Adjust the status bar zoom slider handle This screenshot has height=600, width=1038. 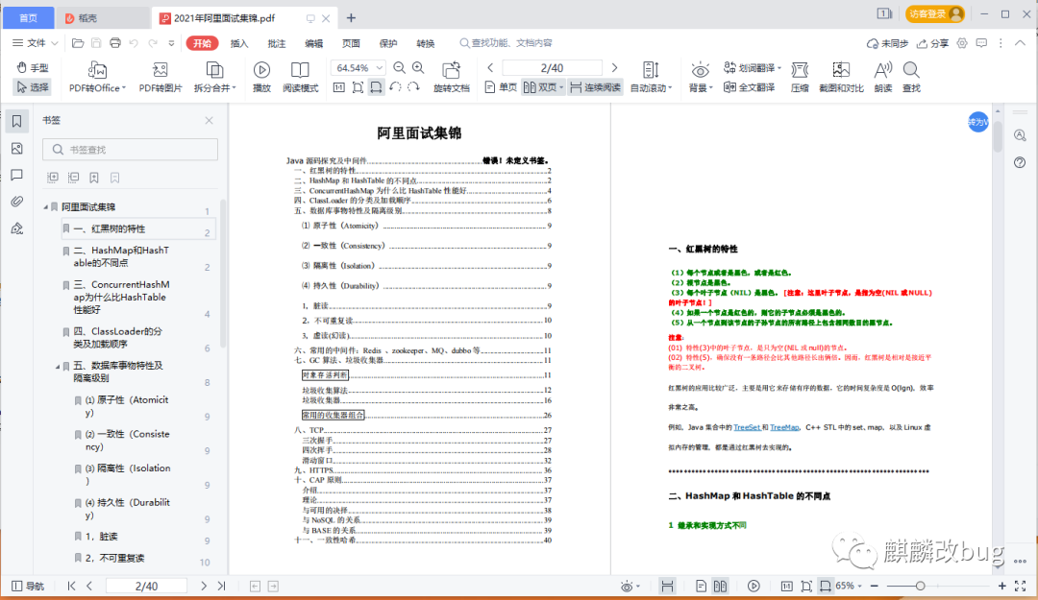(920, 587)
